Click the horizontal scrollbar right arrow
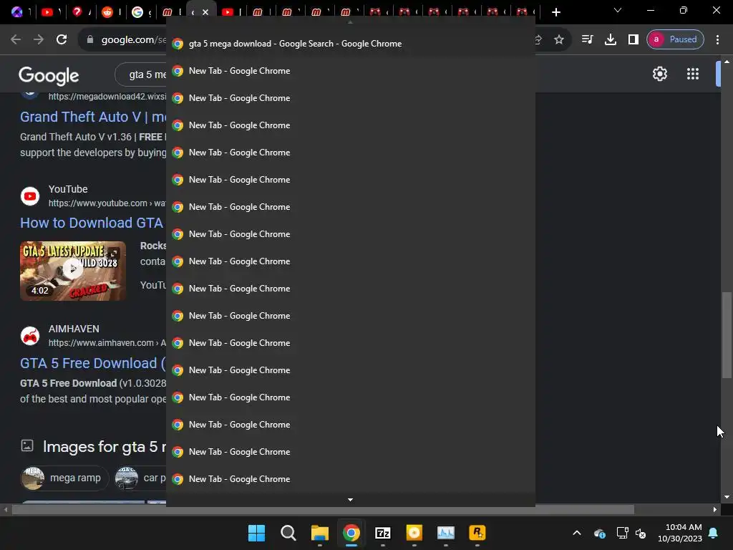Image resolution: width=733 pixels, height=550 pixels. (715, 509)
